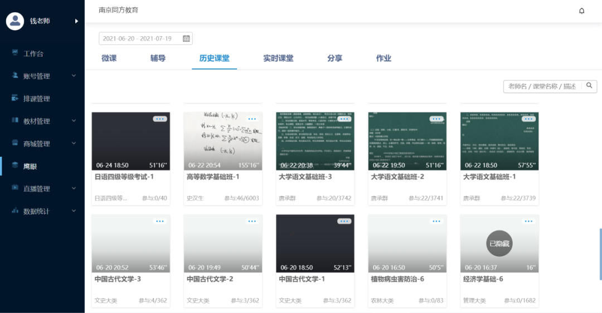
Task: Open more options on 大学语文基础班-2 card
Action: click(x=436, y=119)
